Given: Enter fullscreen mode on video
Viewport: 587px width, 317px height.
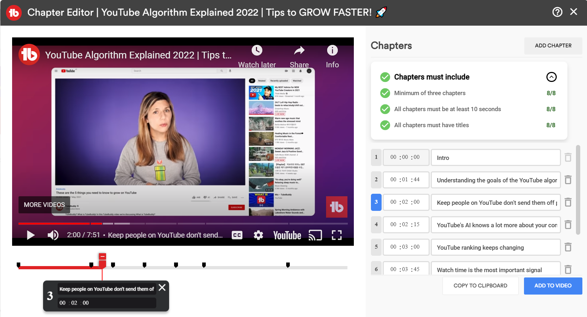Looking at the screenshot, I should pyautogui.click(x=336, y=235).
